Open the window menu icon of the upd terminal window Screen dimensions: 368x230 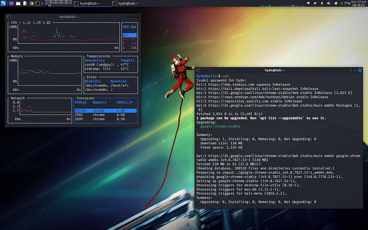(x=198, y=70)
